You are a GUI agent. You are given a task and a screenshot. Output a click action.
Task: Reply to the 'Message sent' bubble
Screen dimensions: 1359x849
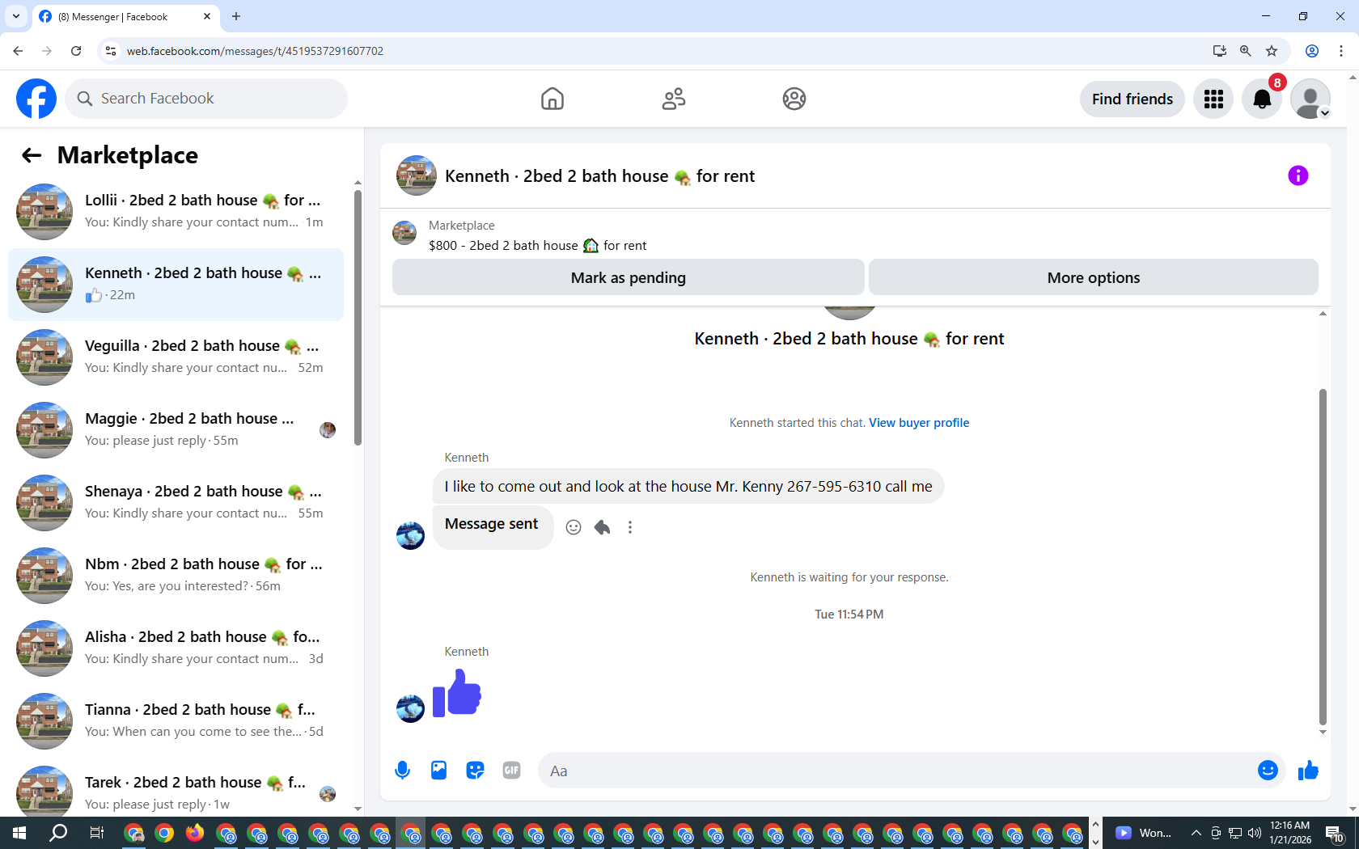pyautogui.click(x=602, y=527)
